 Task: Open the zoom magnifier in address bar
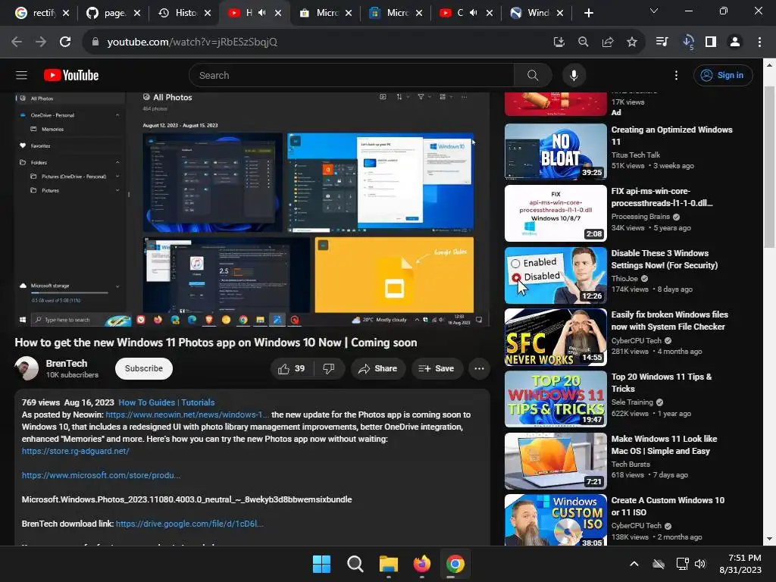(x=584, y=42)
